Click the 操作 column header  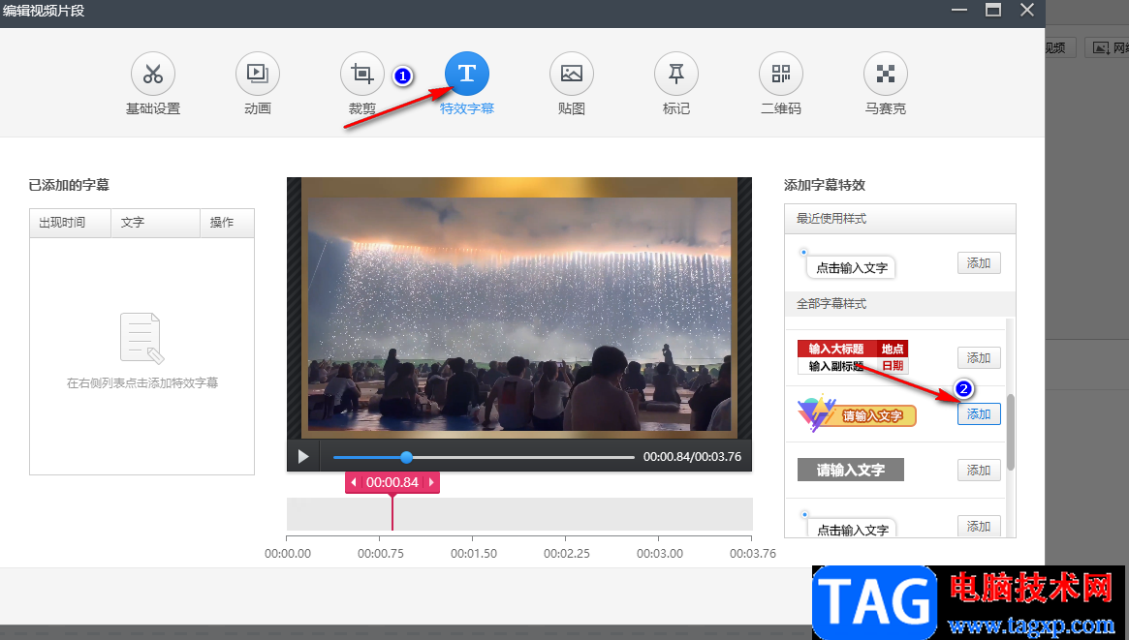tap(227, 223)
